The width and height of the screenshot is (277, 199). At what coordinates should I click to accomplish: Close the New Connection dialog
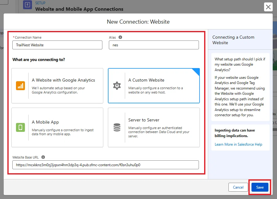[268, 7]
